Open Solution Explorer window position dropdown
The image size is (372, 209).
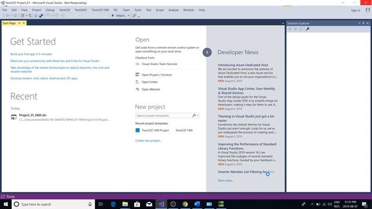click(x=359, y=23)
